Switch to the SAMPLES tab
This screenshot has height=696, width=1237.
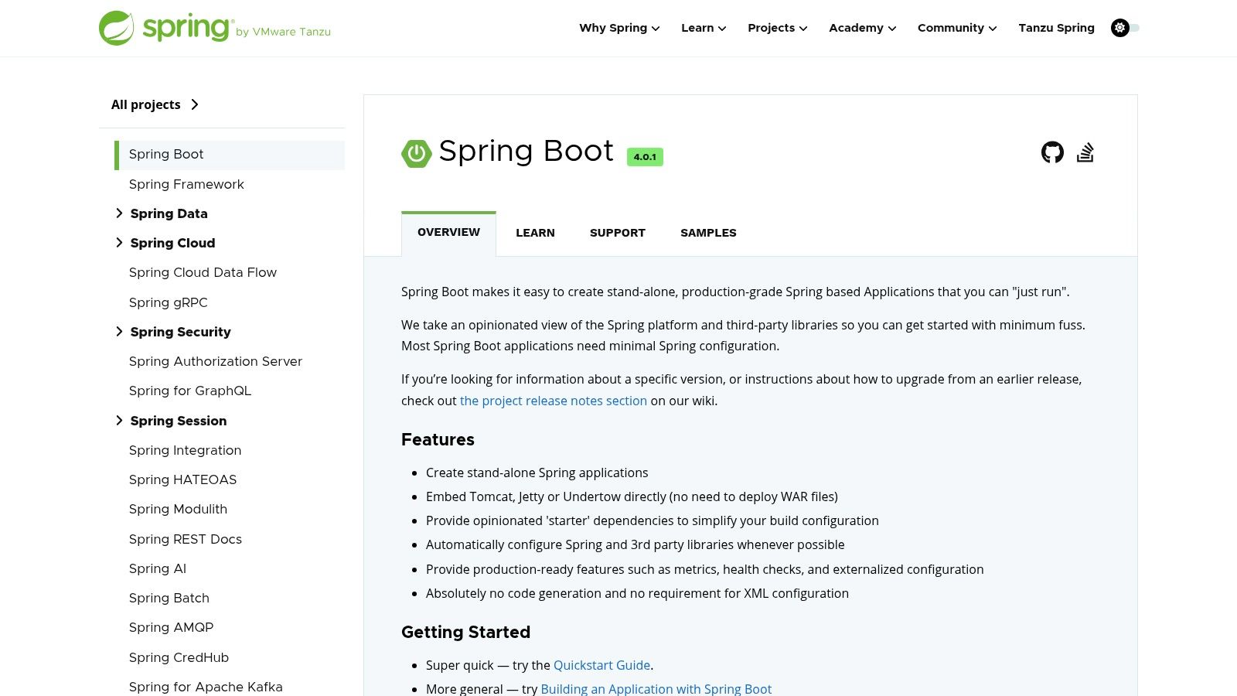tap(707, 233)
